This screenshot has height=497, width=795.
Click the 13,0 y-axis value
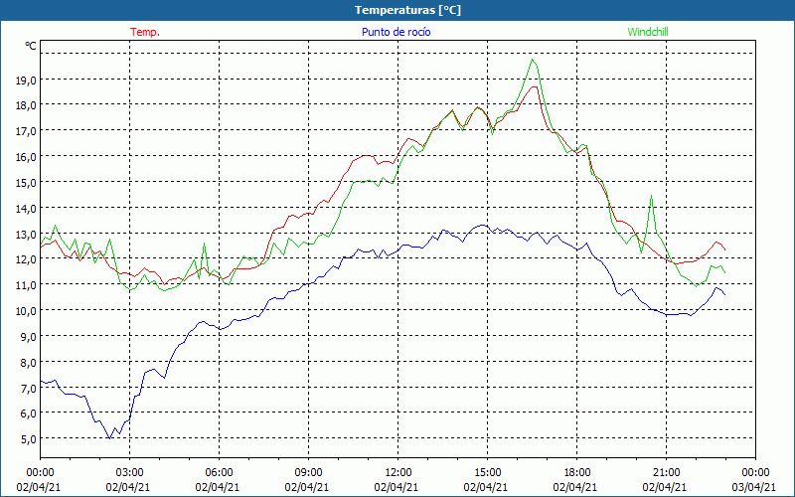tap(26, 235)
